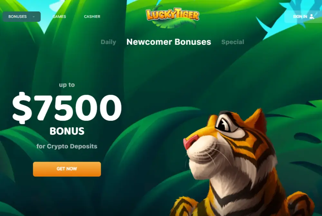The image size is (322, 216).
Task: Select the SIGN IN text link
Action: [x=300, y=17]
